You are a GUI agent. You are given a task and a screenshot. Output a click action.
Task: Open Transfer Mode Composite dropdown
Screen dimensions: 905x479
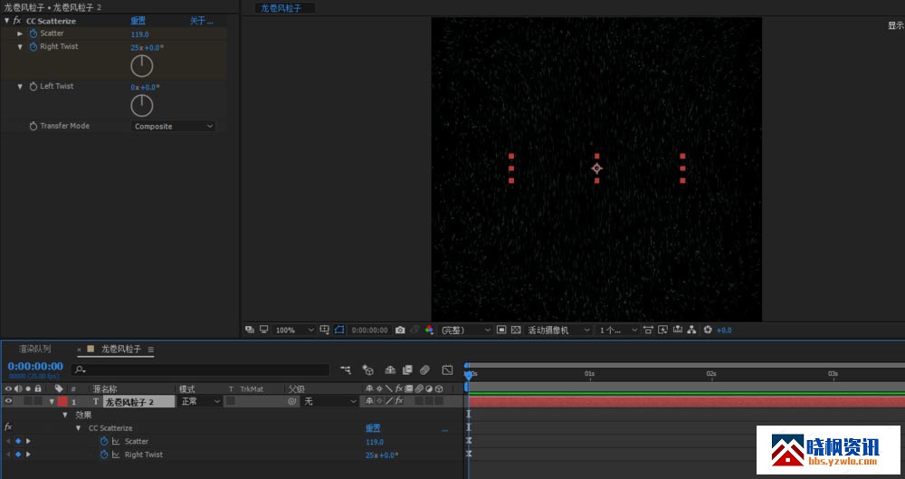[x=173, y=126]
